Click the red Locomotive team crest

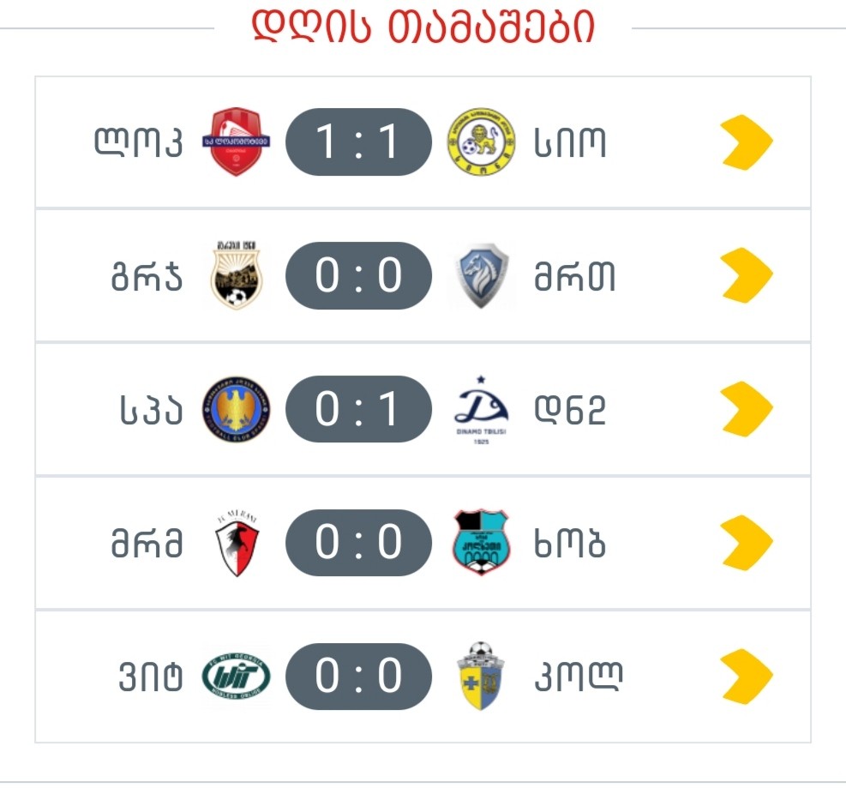(x=237, y=141)
